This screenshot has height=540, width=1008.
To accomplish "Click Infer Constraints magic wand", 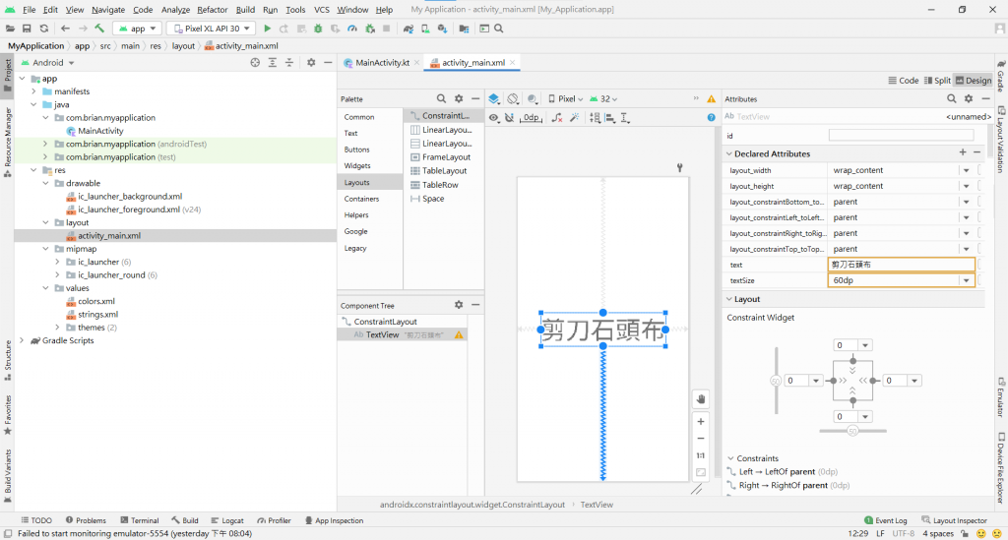I will tap(575, 117).
